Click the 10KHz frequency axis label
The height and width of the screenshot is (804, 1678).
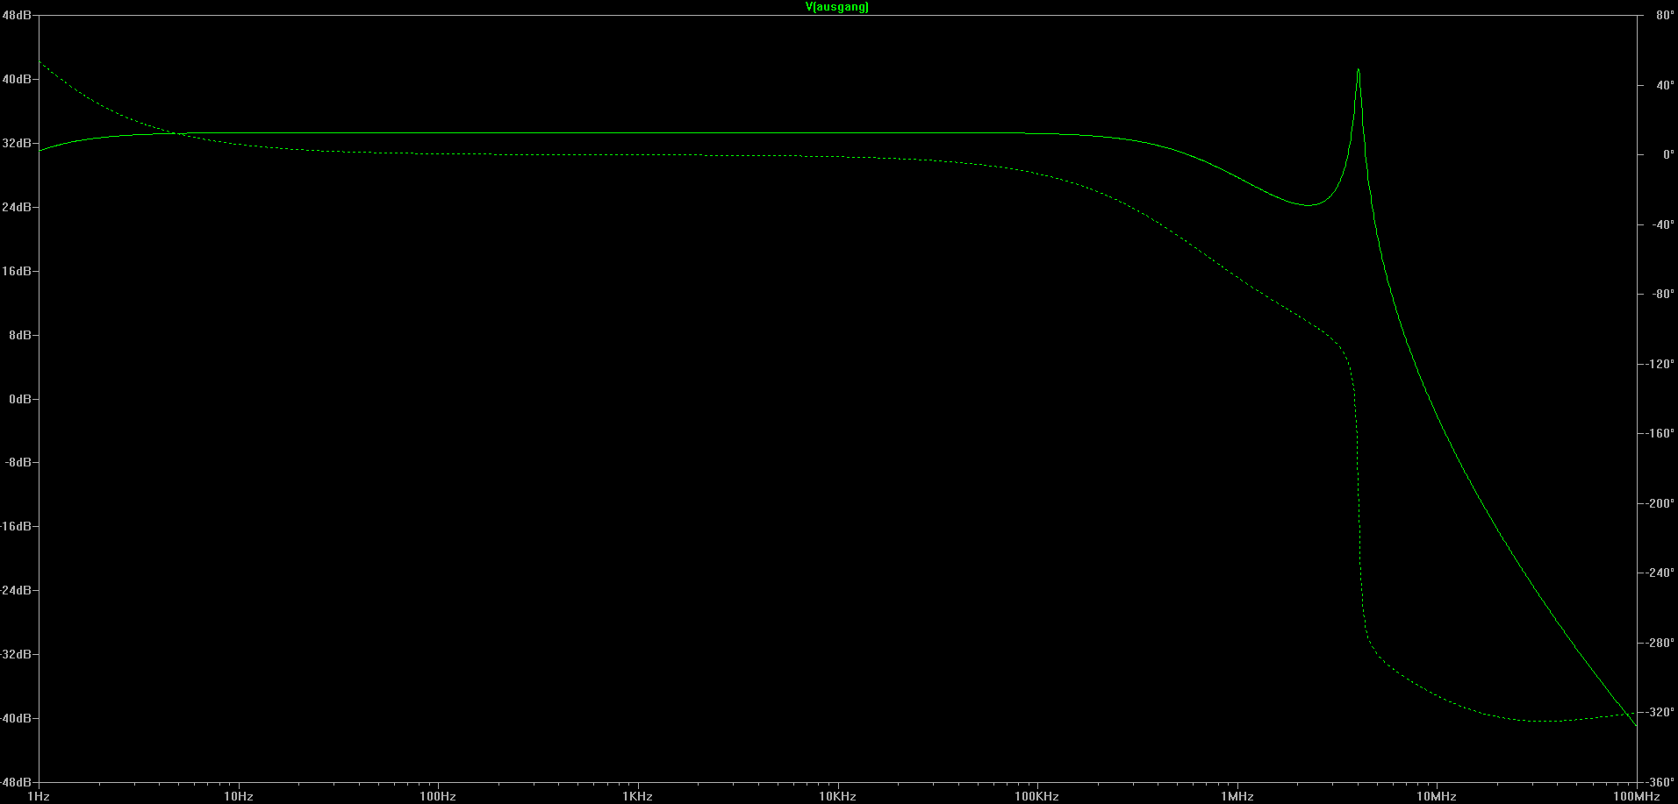coord(837,796)
